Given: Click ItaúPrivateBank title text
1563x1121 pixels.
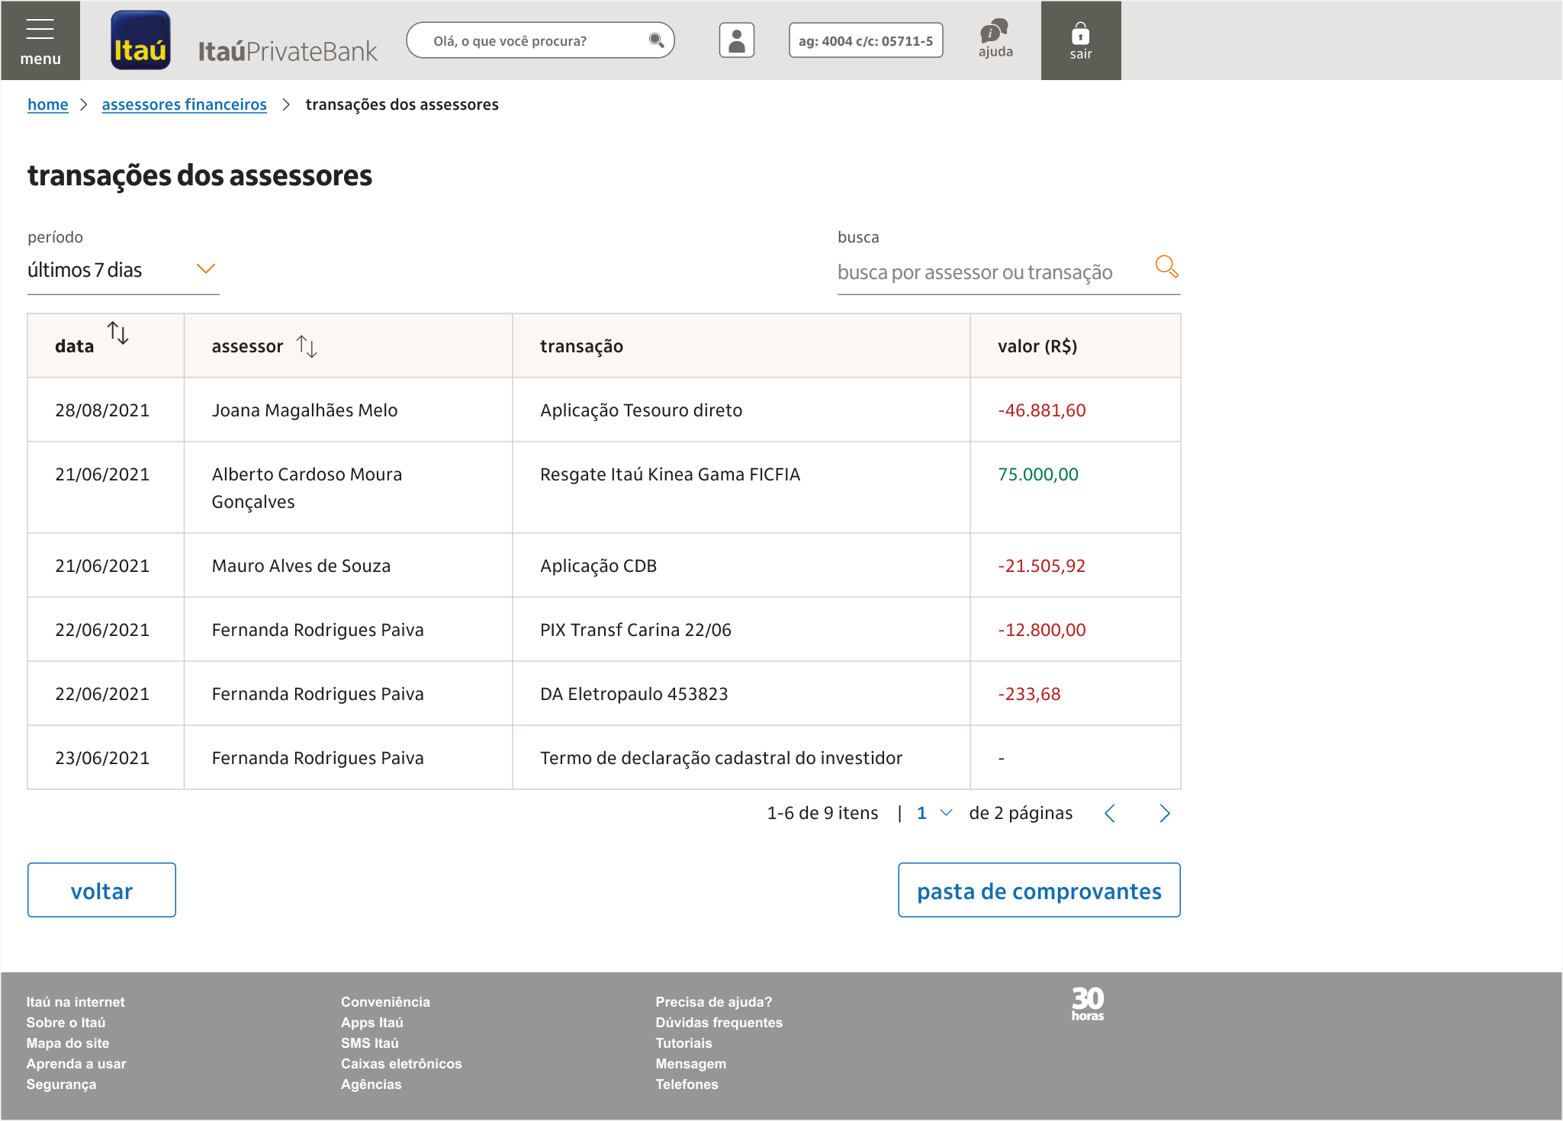Looking at the screenshot, I should pos(288,51).
